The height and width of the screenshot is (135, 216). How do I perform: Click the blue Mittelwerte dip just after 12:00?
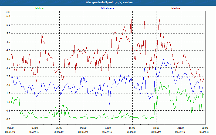tap(110, 104)
